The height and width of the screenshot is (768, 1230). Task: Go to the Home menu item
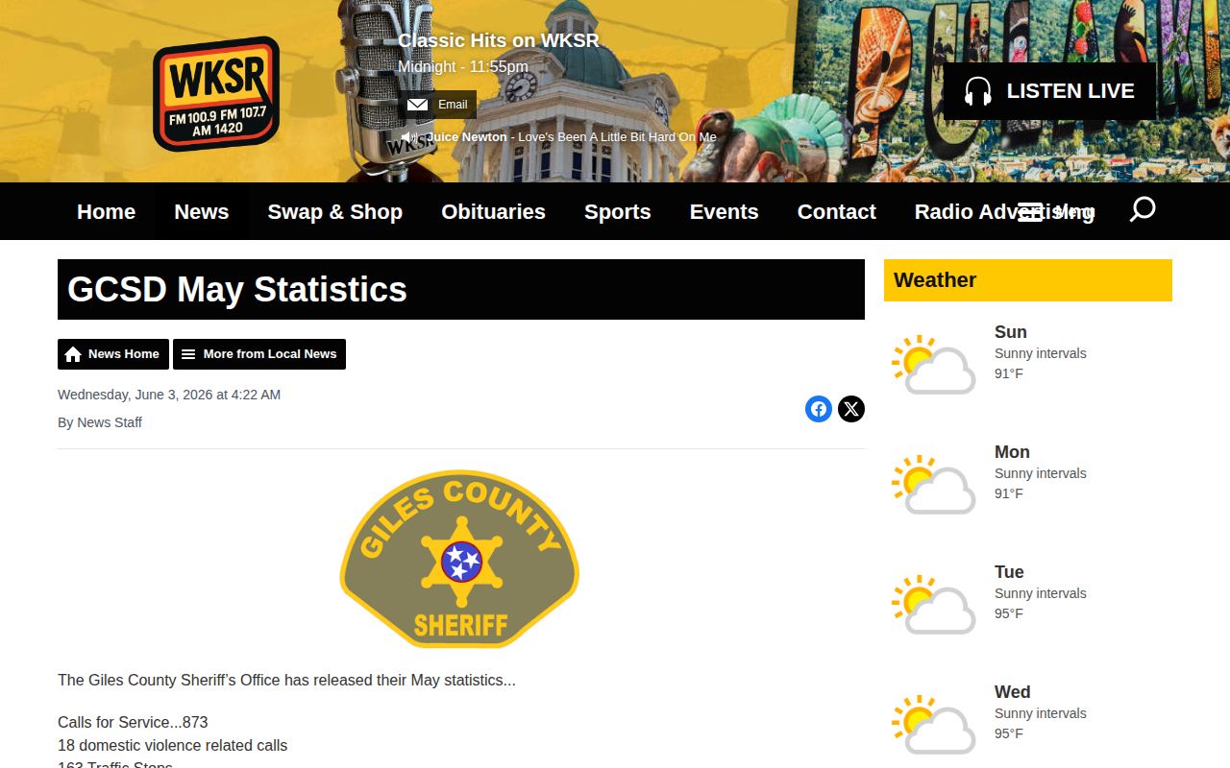(106, 211)
